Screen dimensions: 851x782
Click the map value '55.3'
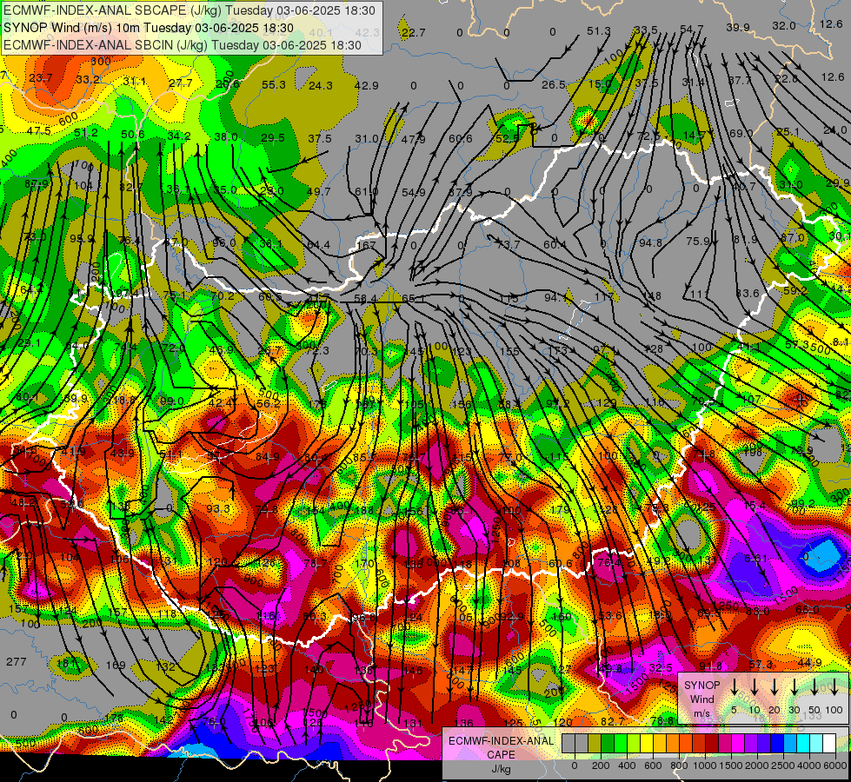tap(274, 84)
